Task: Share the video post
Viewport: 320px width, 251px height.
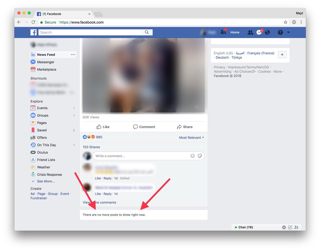Action: [185, 127]
